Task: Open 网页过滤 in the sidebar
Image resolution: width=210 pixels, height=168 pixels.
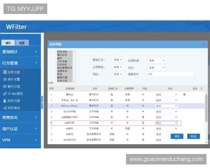Action: click(x=12, y=101)
